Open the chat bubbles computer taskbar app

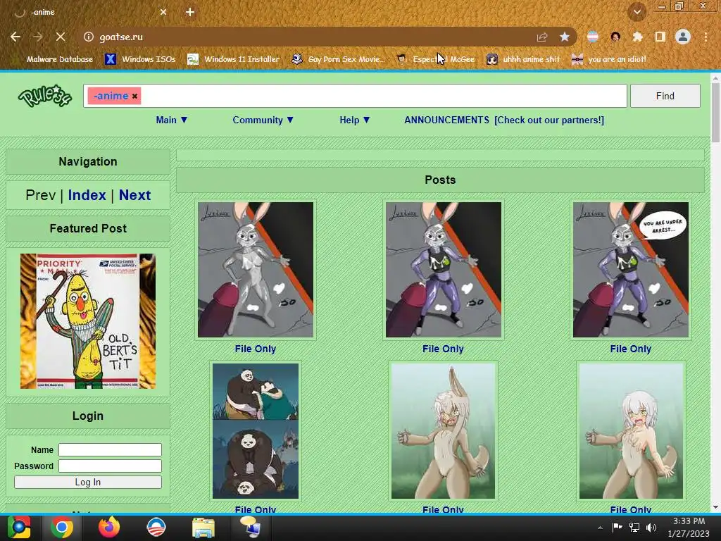coord(250,527)
